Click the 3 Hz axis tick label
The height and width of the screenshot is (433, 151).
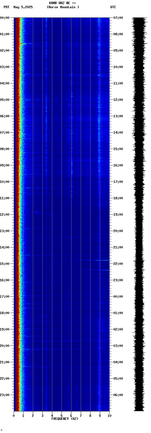pyautogui.click(x=42, y=416)
